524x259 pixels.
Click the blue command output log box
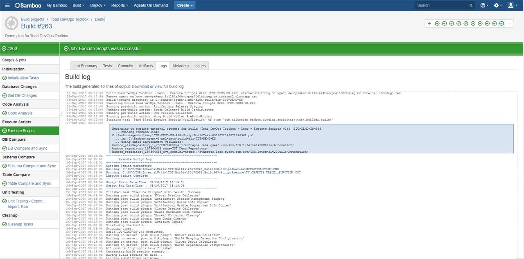(x=311, y=139)
